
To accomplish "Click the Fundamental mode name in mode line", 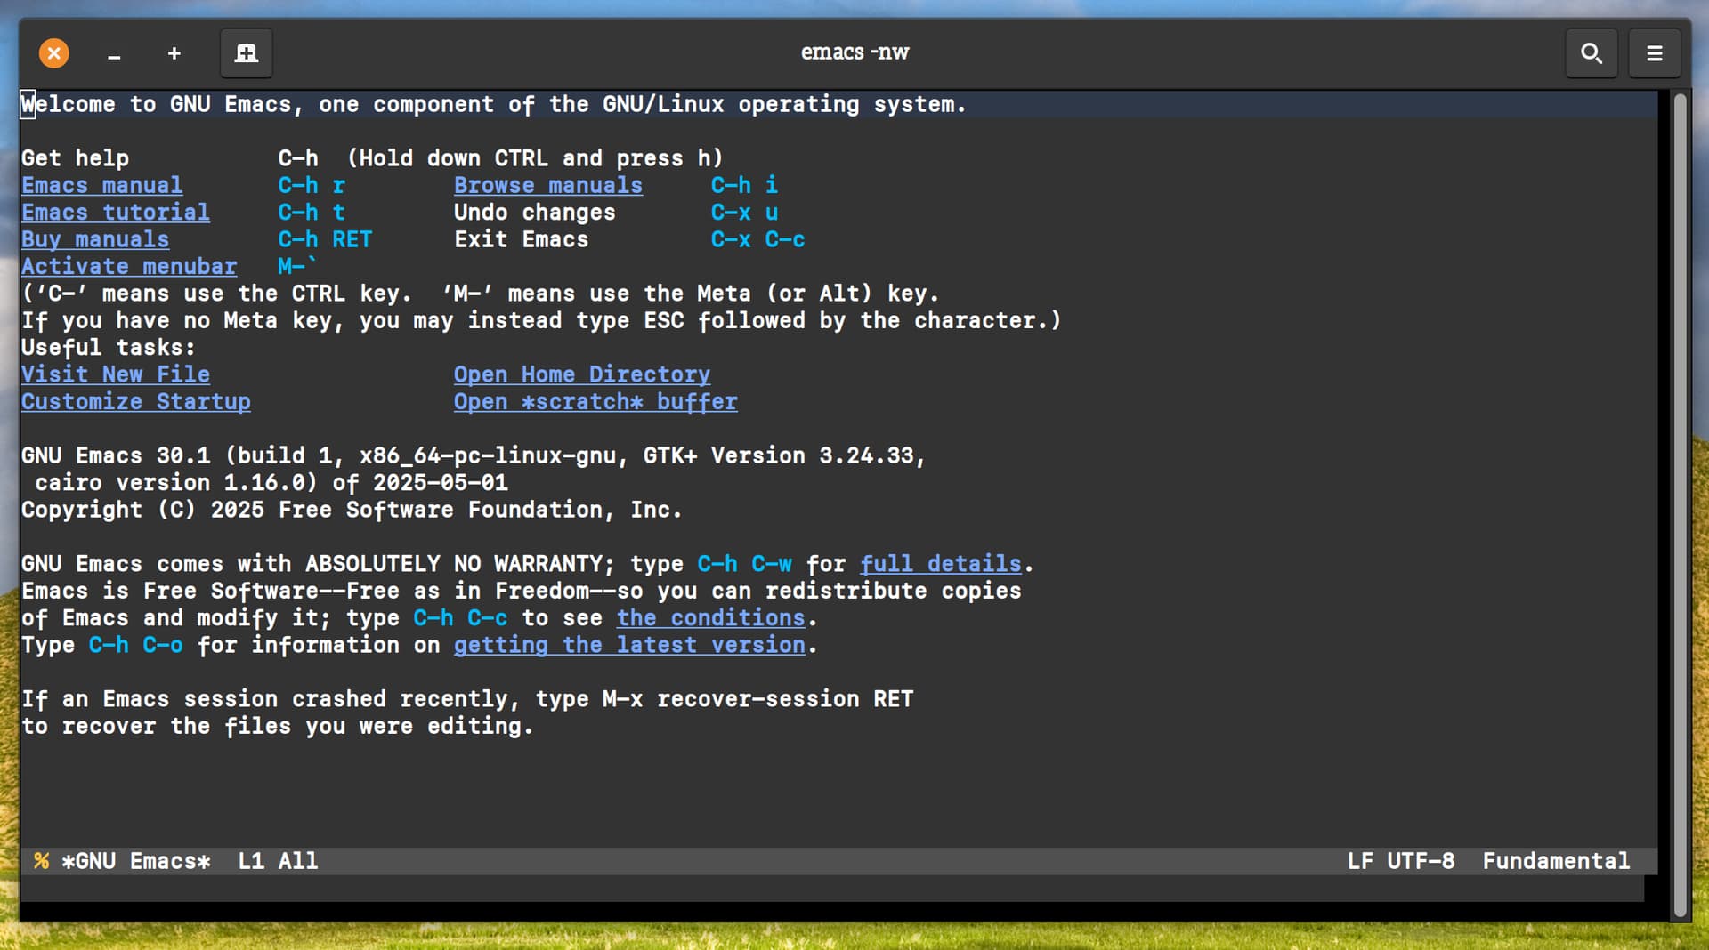I will 1555,861.
